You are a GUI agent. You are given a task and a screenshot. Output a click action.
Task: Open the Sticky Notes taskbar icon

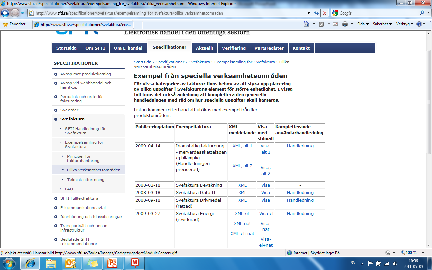(x=92, y=263)
